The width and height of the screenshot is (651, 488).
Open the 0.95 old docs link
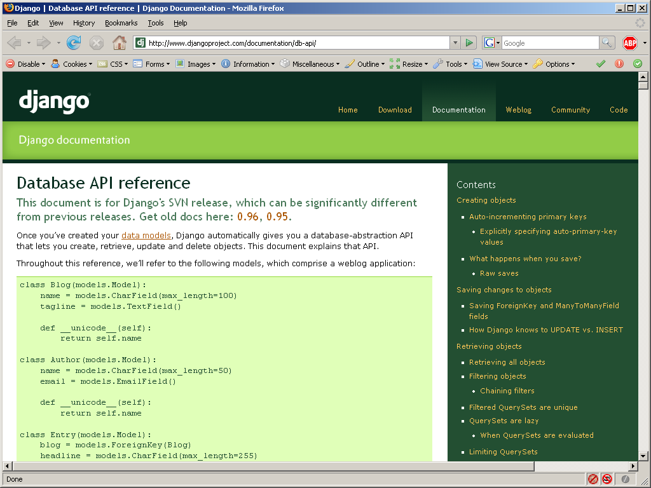tap(277, 217)
